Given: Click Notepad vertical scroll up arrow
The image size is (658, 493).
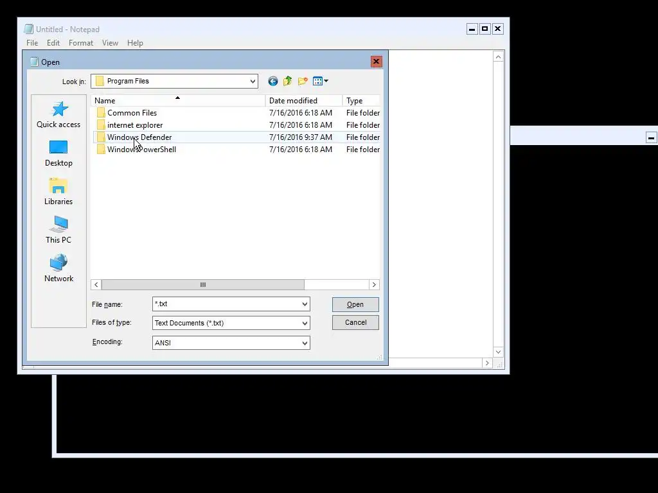Looking at the screenshot, I should pos(498,57).
